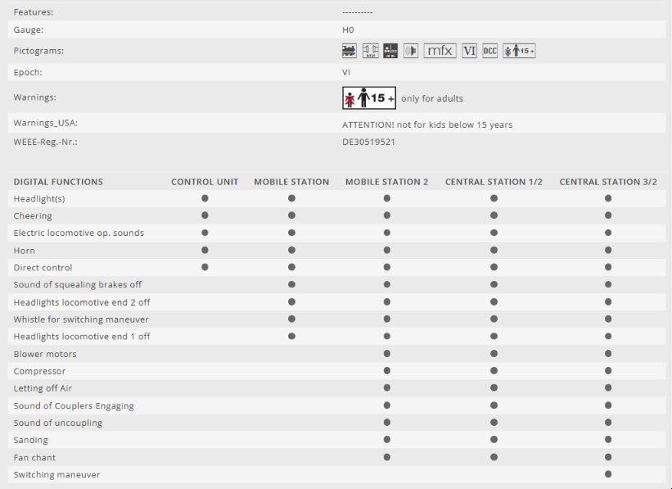Viewport: 672px width, 489px height.
Task: Click the Gauge: field label
Action: (x=29, y=30)
